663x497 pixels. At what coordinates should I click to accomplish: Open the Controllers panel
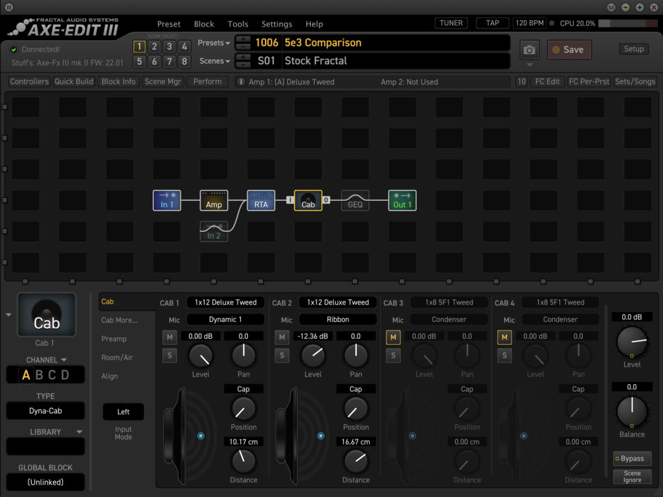pyautogui.click(x=29, y=82)
